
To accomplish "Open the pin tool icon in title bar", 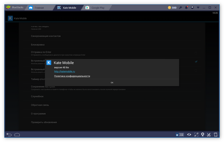I will point(181,7).
